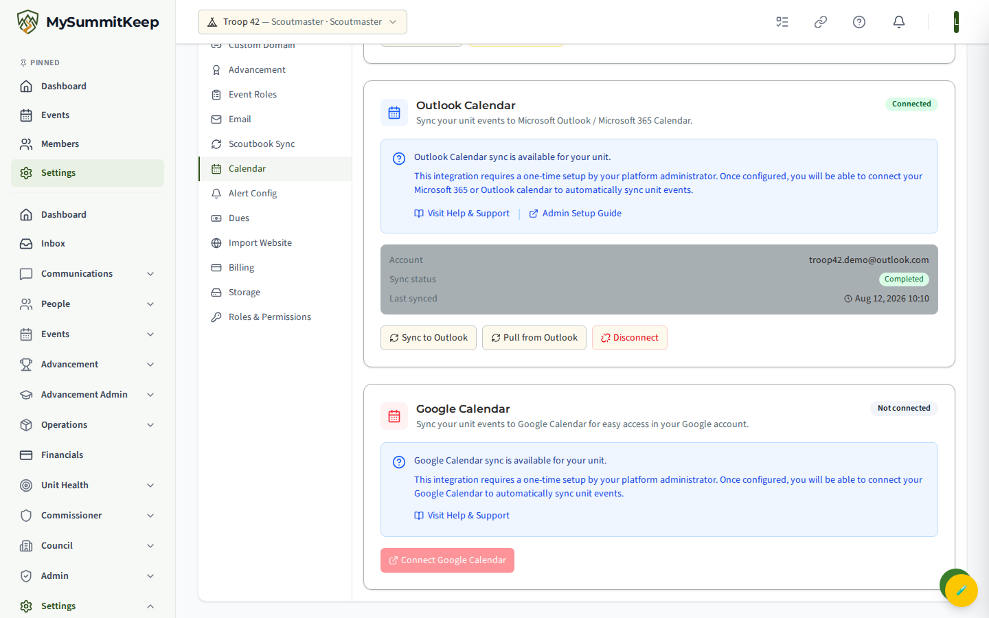Select the pinned Settings item

(x=87, y=173)
